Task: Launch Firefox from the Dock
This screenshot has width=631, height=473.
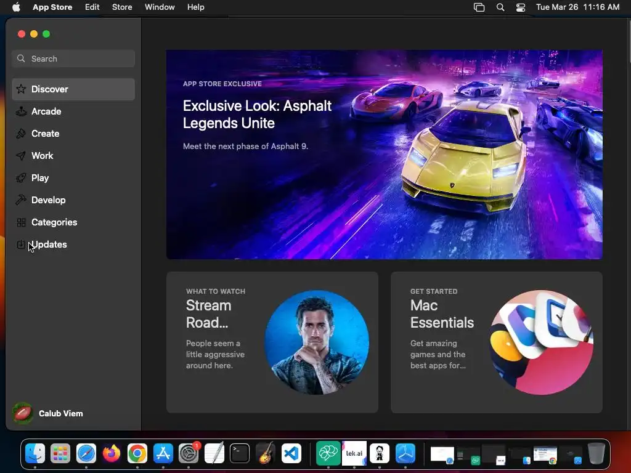Action: point(112,453)
